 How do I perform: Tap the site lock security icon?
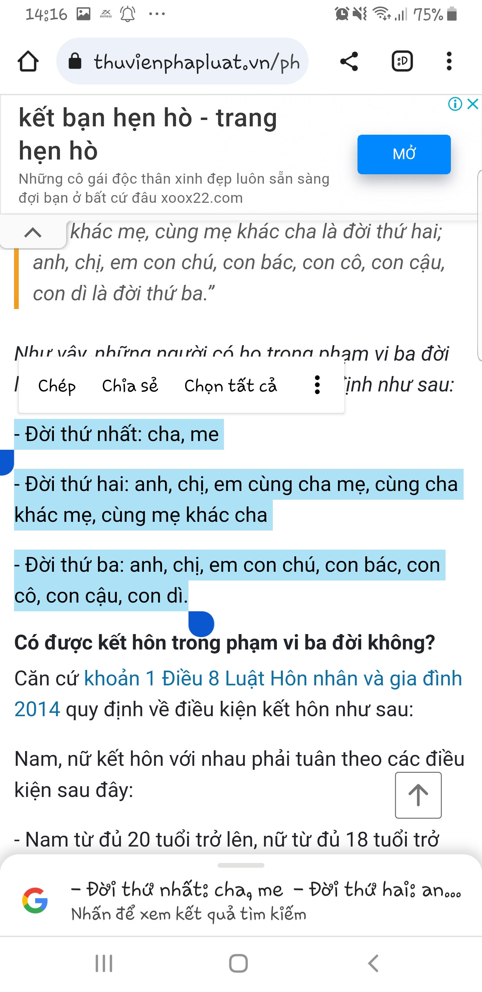(75, 61)
